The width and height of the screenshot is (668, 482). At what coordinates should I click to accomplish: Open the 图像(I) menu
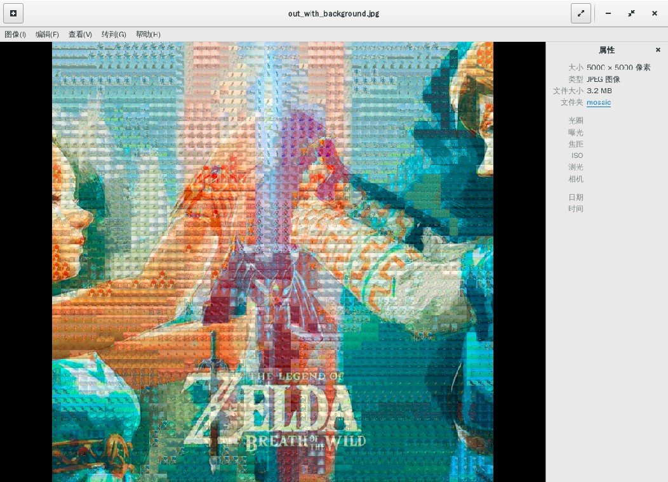(x=15, y=34)
